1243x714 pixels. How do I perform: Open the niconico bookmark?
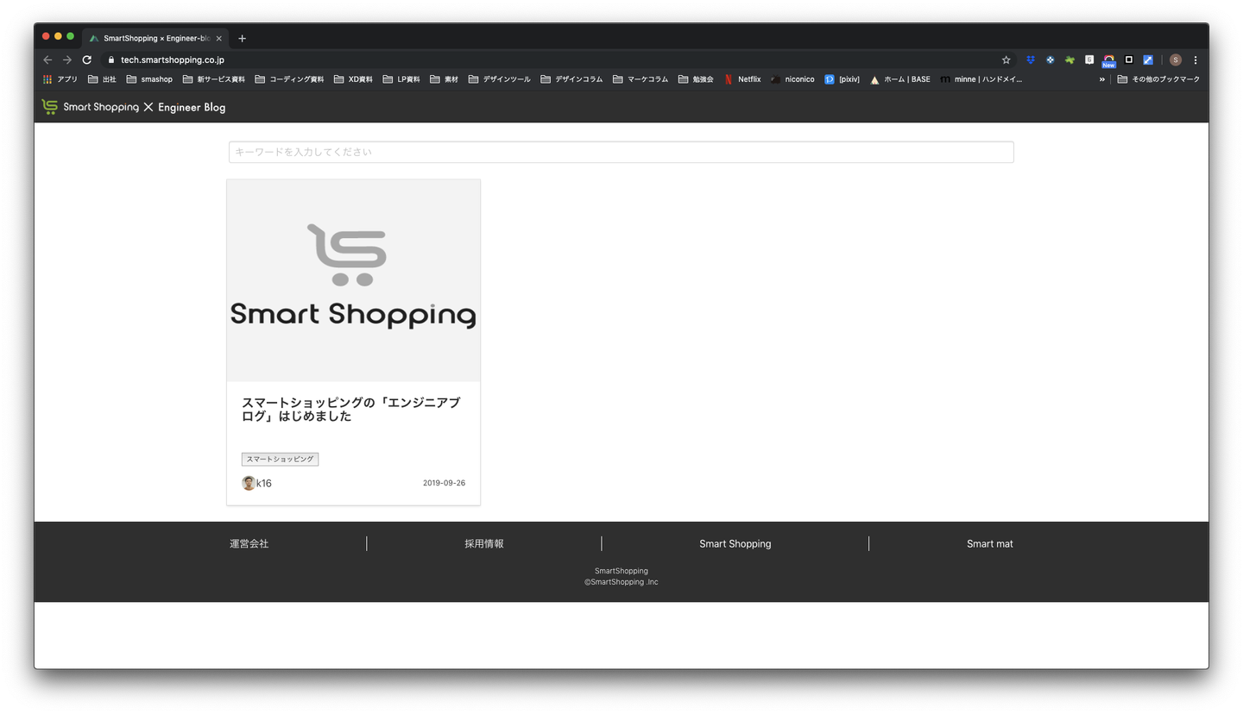coord(792,79)
